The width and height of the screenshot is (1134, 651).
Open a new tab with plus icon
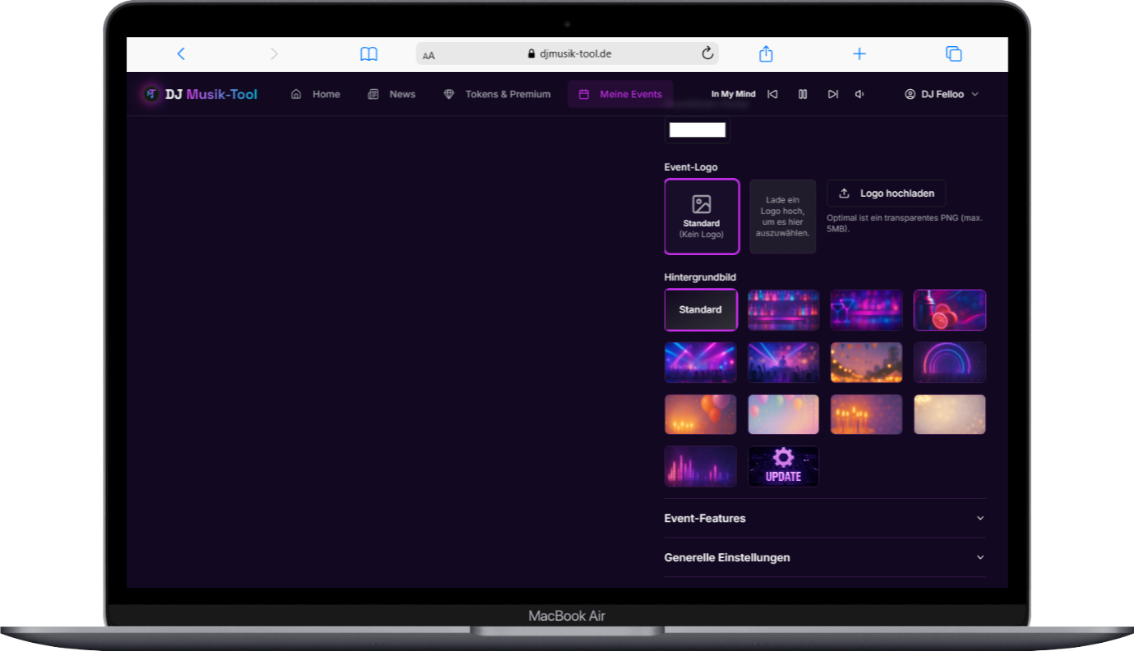(x=859, y=54)
